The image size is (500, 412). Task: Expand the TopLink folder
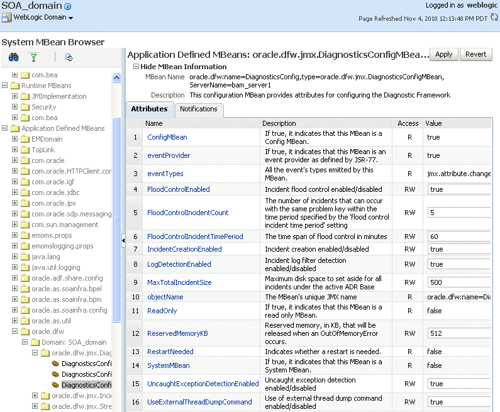pos(14,150)
